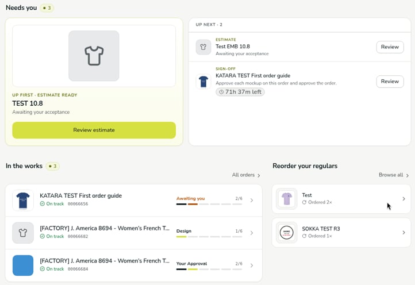The width and height of the screenshot is (415, 285).
Task: Expand order 00066682 with its chevron
Action: (x=251, y=233)
